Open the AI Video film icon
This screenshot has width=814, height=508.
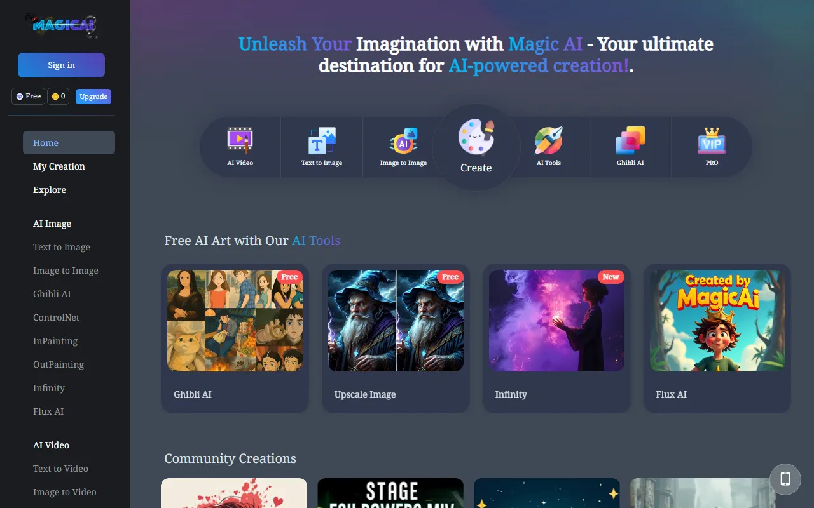(240, 140)
